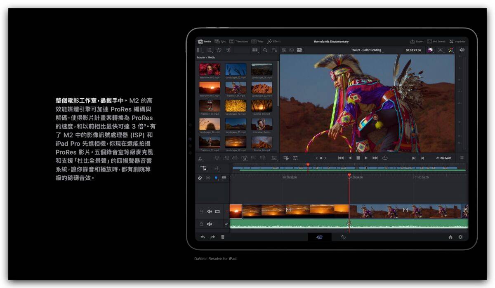Open project settings gear icon
The image size is (495, 288).
click(x=460, y=237)
